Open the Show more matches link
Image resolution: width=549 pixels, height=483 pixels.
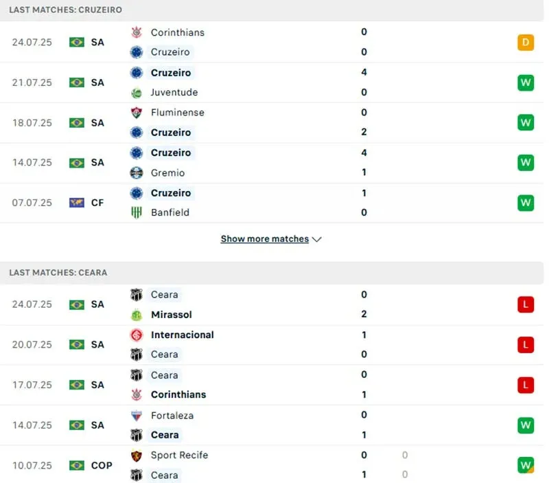tap(264, 239)
